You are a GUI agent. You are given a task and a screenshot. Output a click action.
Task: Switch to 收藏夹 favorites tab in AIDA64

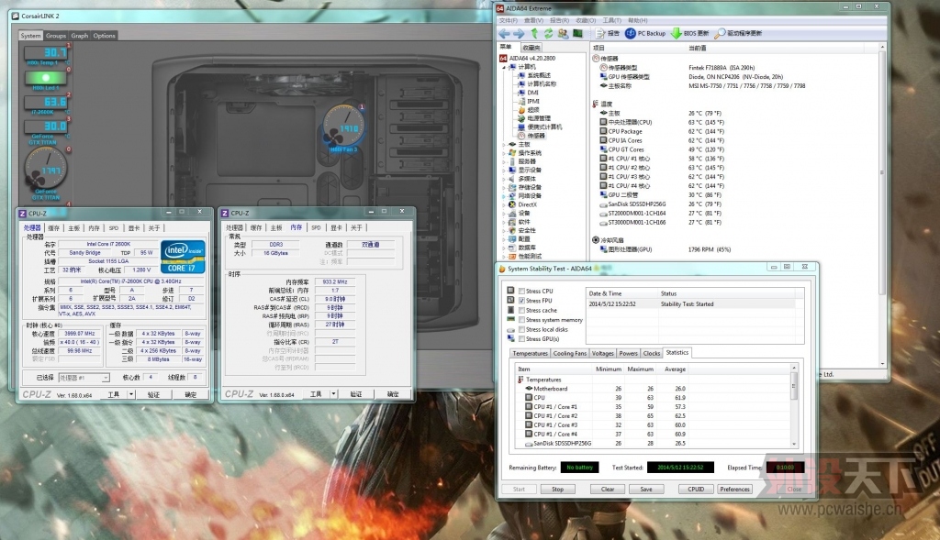[532, 48]
